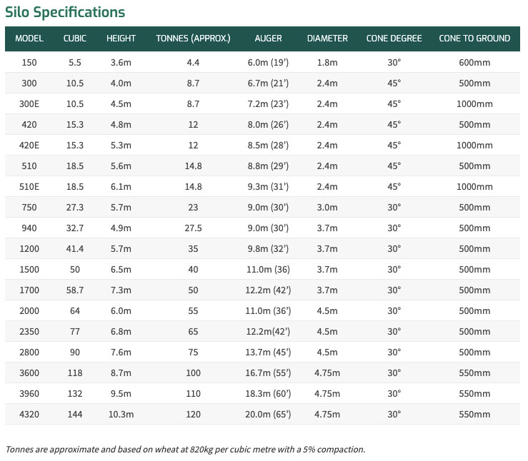Click the tonnes approximation footnote text

pos(185,450)
